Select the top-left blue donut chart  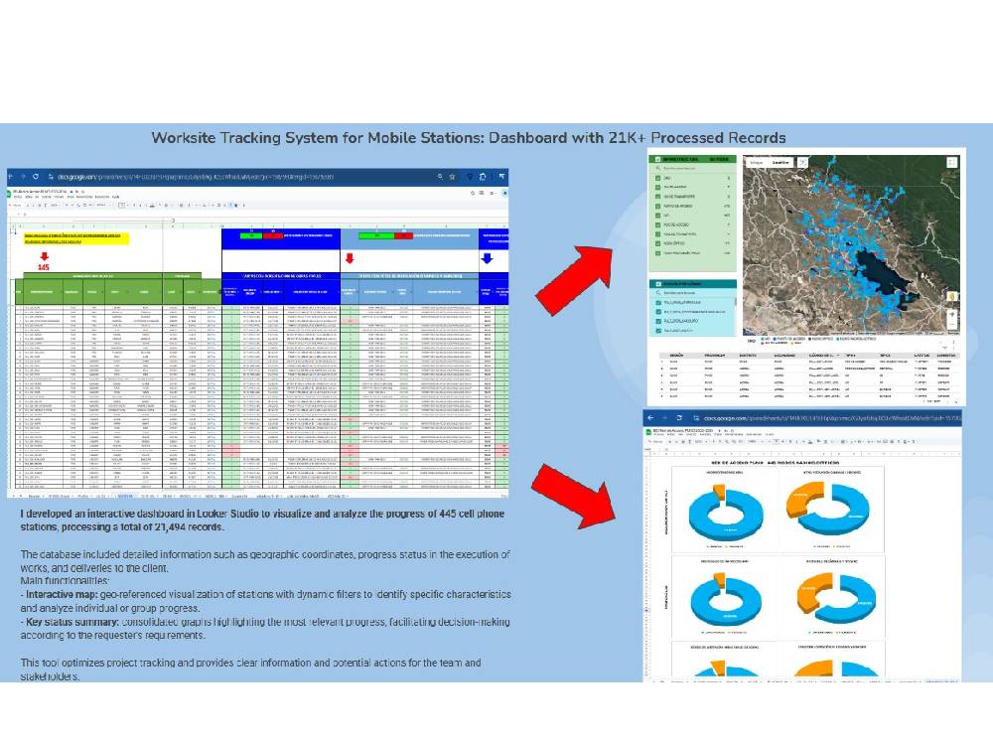coord(726,512)
